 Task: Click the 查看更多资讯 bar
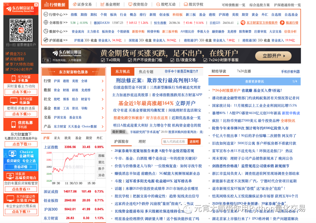click(254, 81)
